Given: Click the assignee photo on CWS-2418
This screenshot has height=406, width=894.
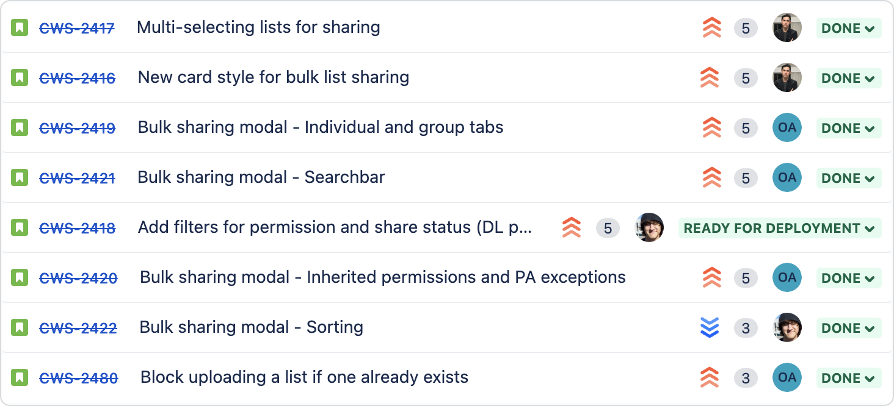Looking at the screenshot, I should pos(649,227).
